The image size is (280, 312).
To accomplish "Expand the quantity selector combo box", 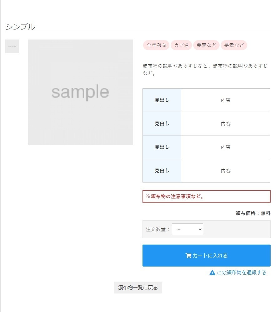I will [x=187, y=229].
